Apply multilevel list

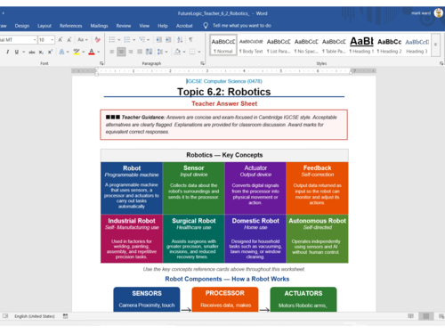[142, 40]
